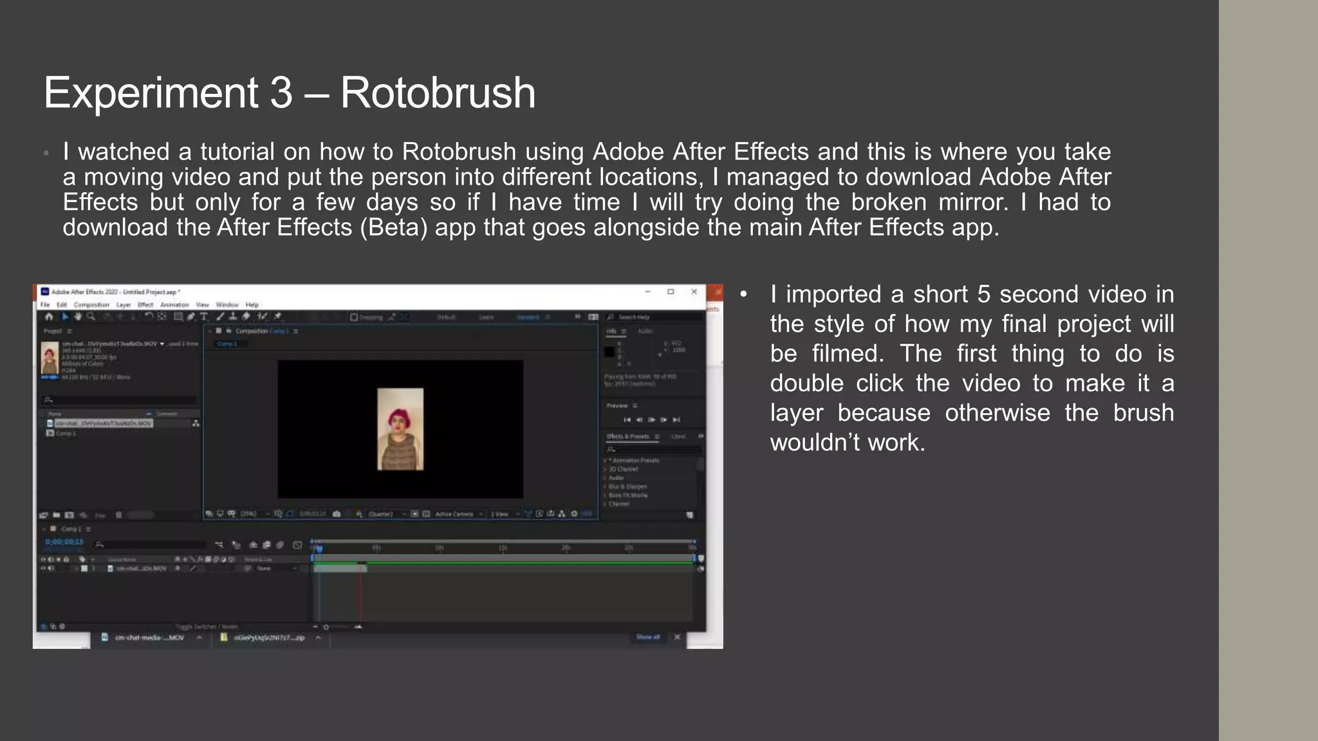Click the Show all downloads link
Screen dimensions: 1318x741
(647, 637)
